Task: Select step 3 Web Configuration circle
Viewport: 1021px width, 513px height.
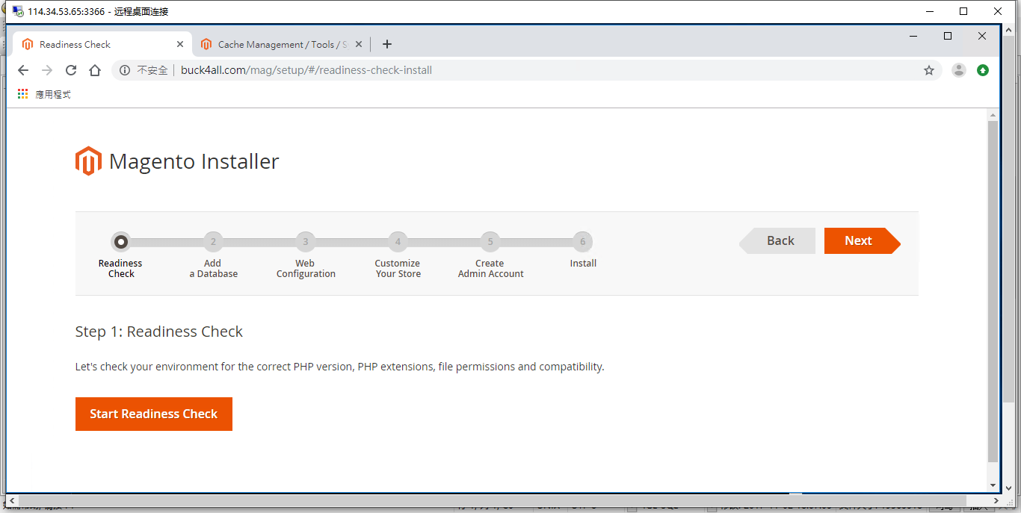Action: pyautogui.click(x=305, y=242)
